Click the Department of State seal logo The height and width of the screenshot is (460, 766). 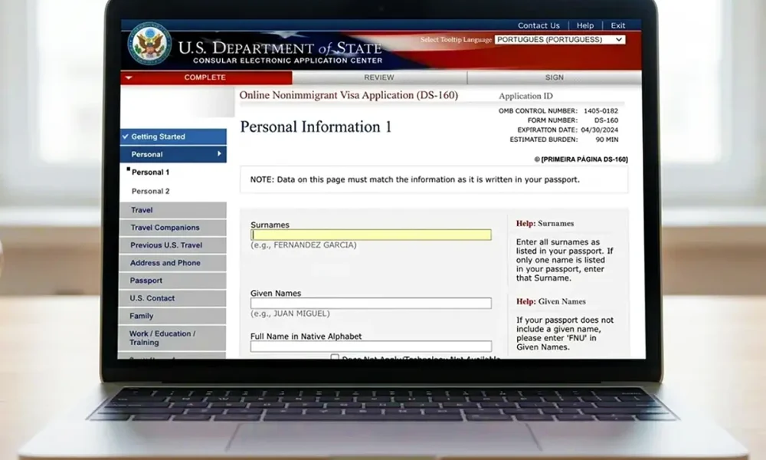(149, 44)
